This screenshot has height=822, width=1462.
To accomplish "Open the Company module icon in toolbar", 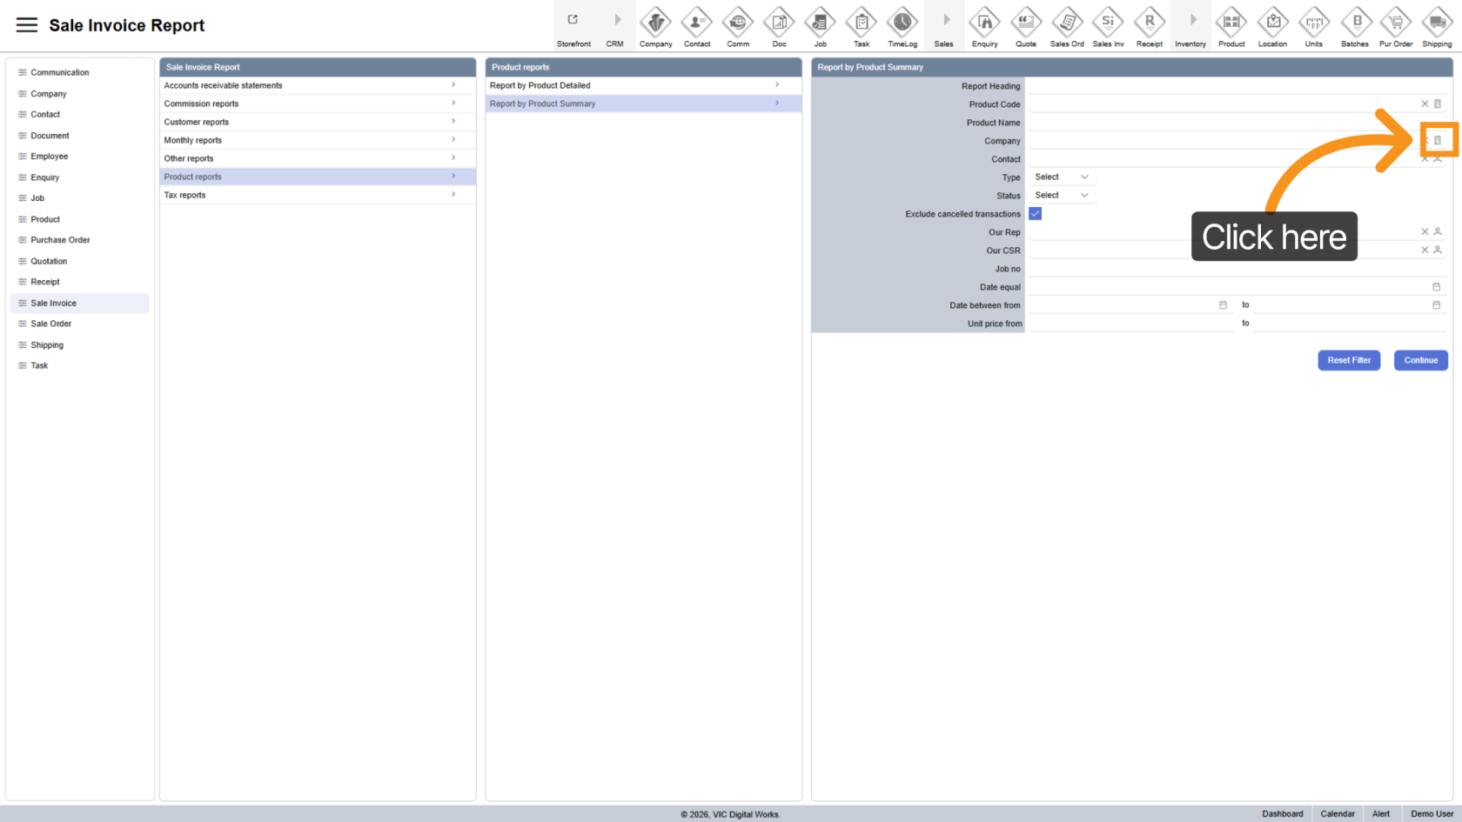I will coord(655,23).
